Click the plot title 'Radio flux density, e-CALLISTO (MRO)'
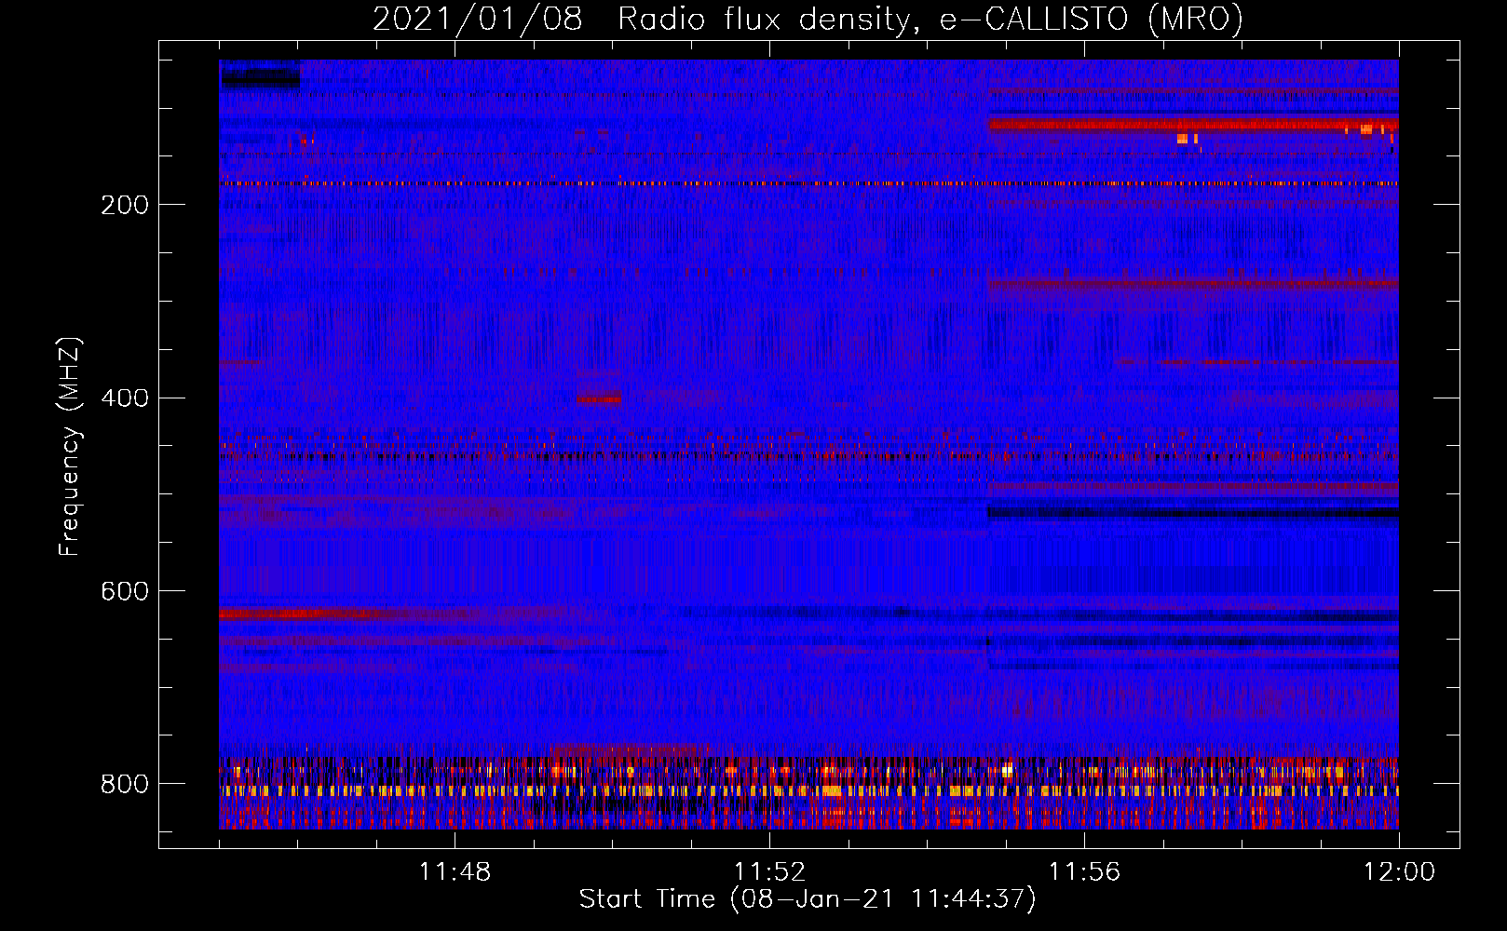Viewport: 1507px width, 931px height. (930, 20)
